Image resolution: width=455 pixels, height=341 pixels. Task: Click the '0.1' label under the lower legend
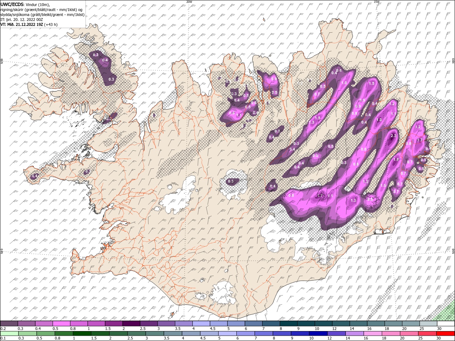point(3,339)
